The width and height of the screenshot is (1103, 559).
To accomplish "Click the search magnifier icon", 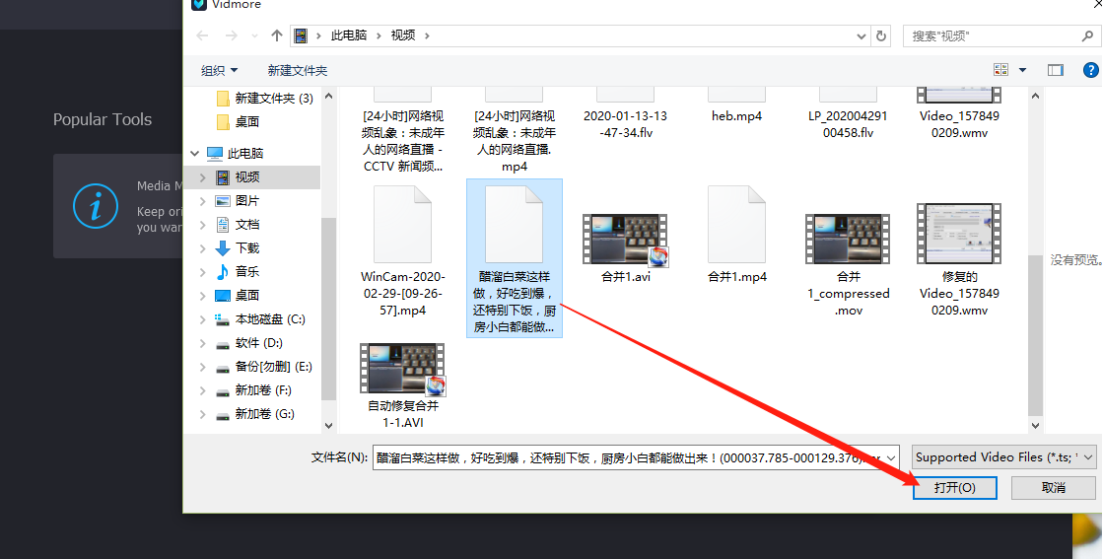I will tap(1087, 35).
